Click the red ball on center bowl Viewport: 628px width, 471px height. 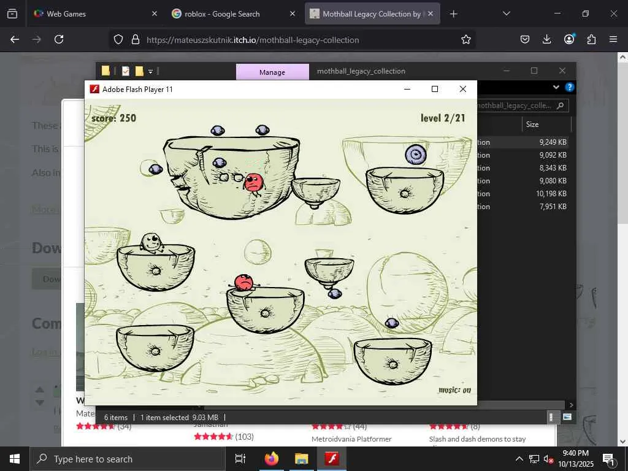click(244, 283)
